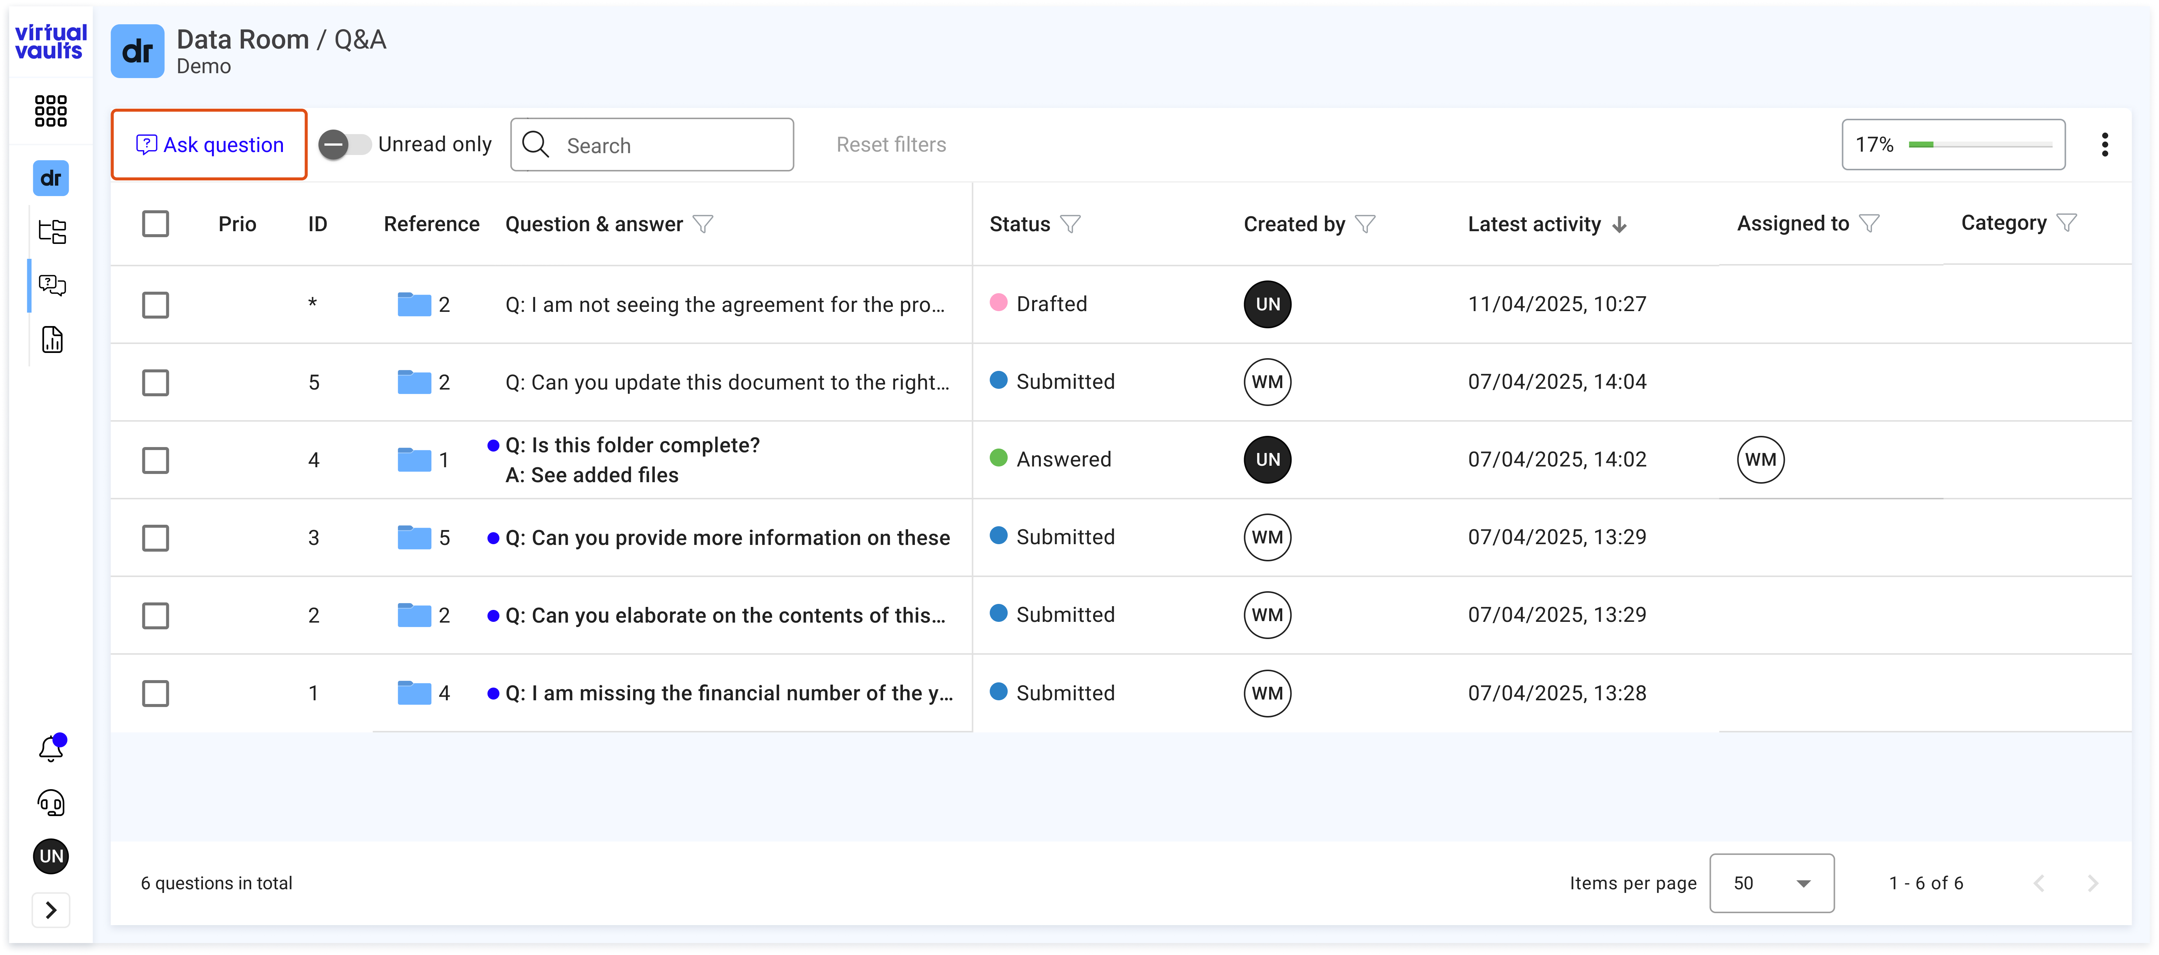Viewport: 2159px width, 955px height.
Task: Check the select-all header checkbox
Action: coord(155,224)
